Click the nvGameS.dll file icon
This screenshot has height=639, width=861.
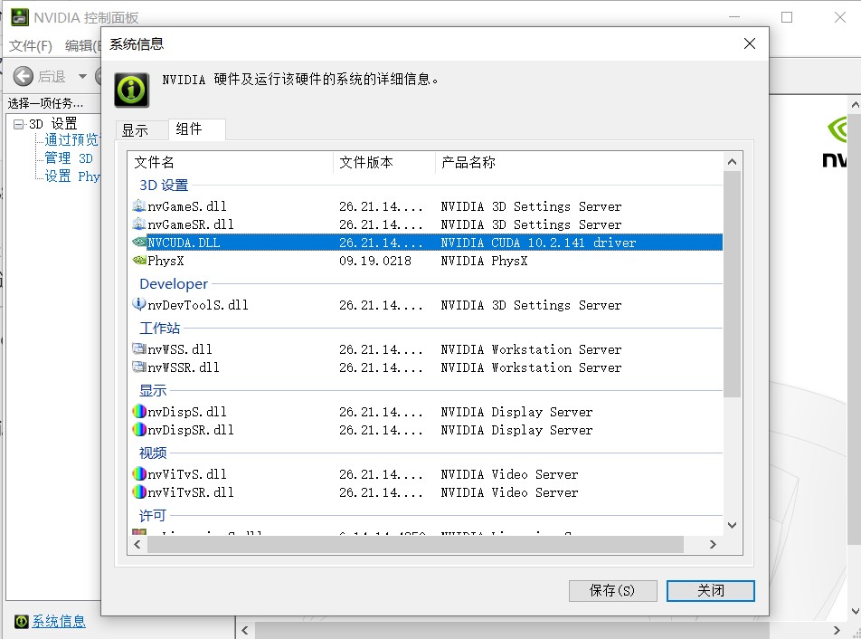click(139, 206)
